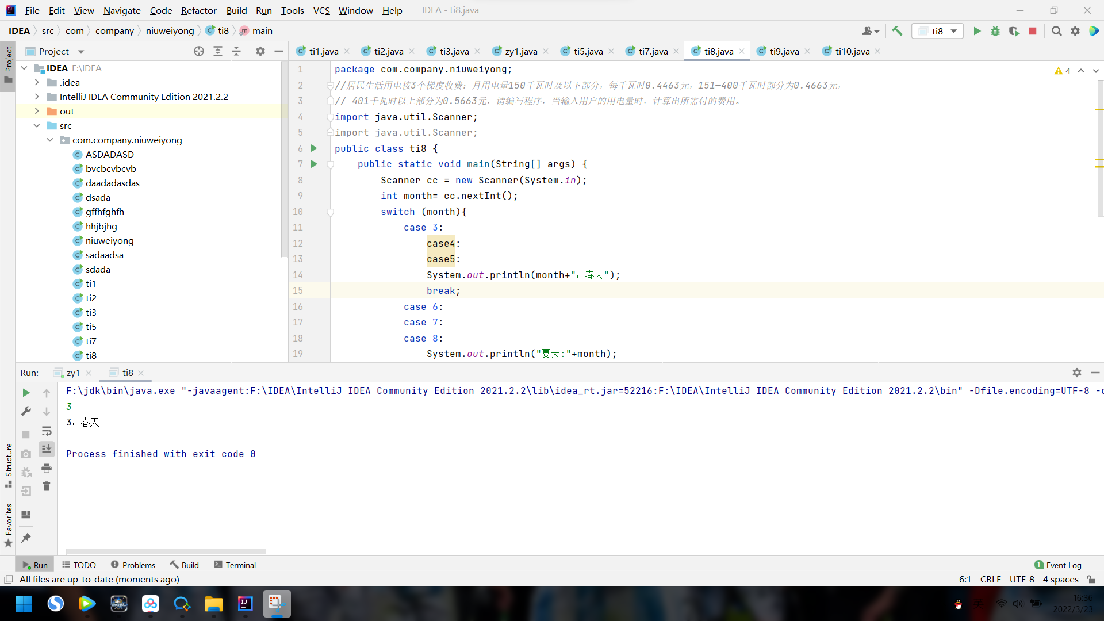Click the Build project hammer icon

[x=897, y=31]
